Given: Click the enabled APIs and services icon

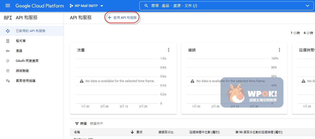Looking at the screenshot, I should click(x=8, y=31).
